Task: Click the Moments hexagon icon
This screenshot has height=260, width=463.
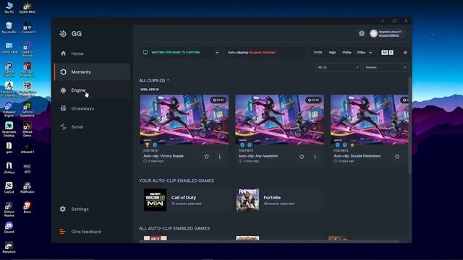Action: point(63,72)
